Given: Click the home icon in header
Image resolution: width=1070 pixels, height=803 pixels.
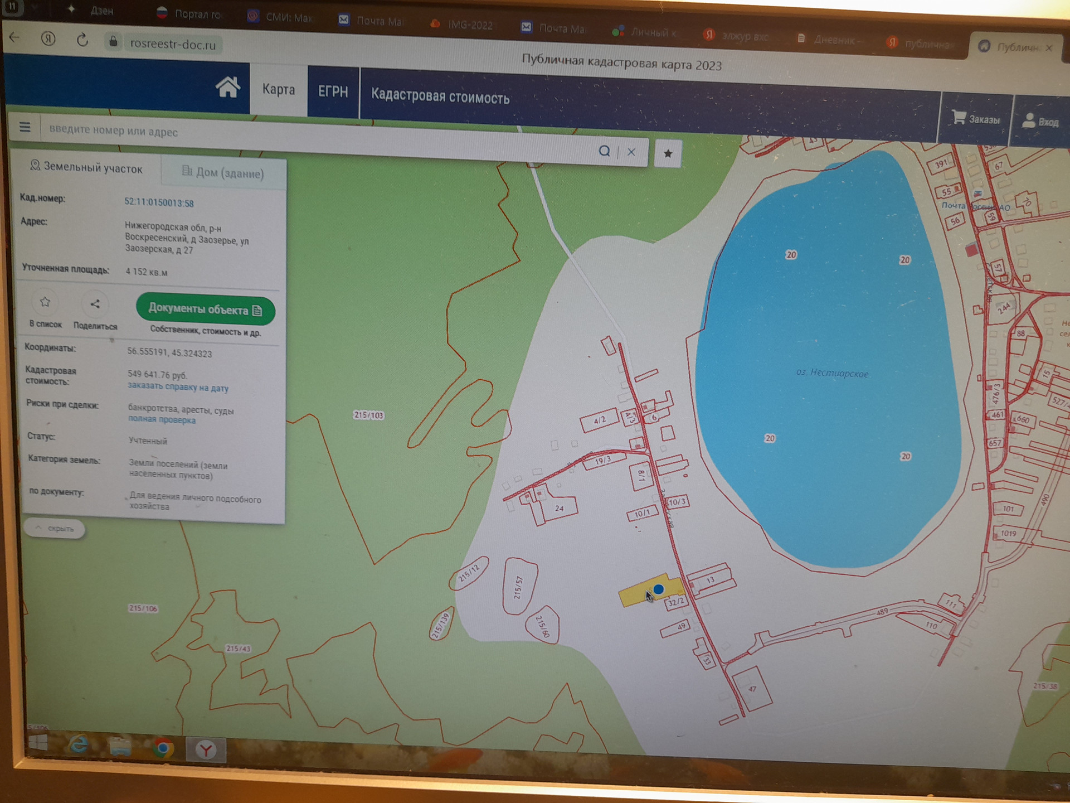Looking at the screenshot, I should point(228,88).
